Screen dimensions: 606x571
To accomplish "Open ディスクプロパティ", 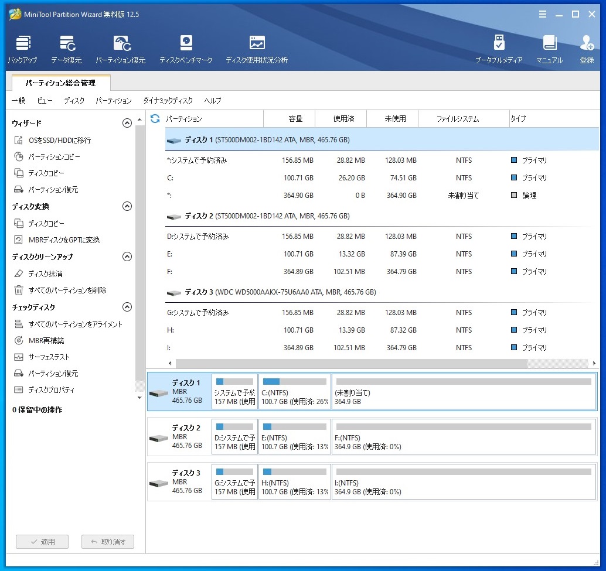I will pyautogui.click(x=44, y=390).
